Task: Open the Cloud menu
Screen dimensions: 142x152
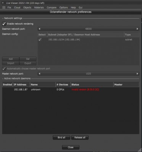Action: click(17, 8)
